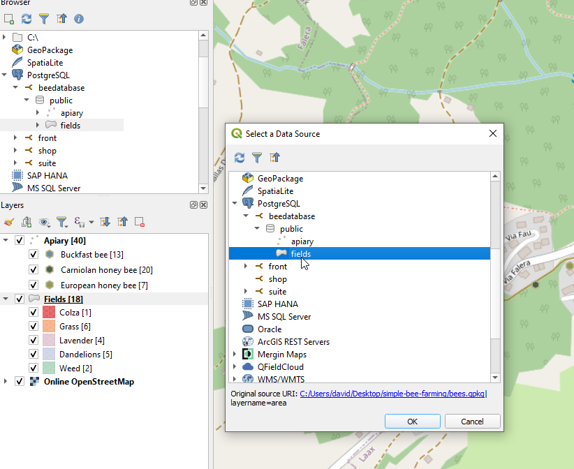Click the Browser panel info icon
Image resolution: width=574 pixels, height=469 pixels.
(79, 19)
